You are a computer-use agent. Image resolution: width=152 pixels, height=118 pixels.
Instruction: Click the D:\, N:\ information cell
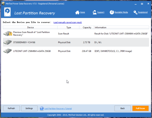pyautogui.click(x=98, y=42)
